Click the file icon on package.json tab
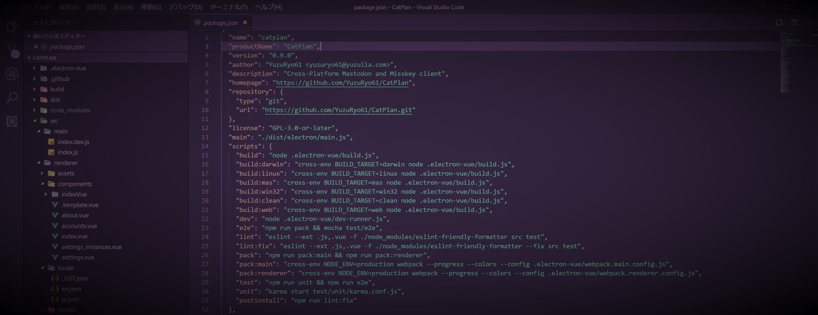This screenshot has width=818, height=315. click(197, 23)
